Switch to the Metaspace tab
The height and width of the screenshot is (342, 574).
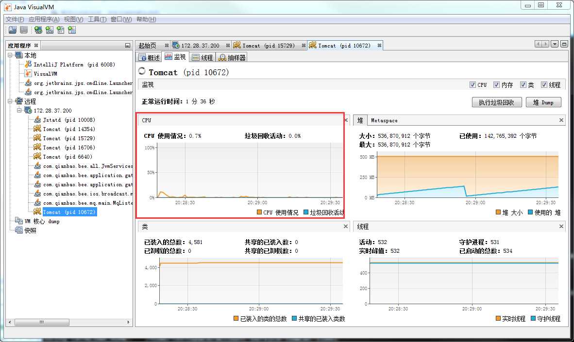(x=384, y=120)
